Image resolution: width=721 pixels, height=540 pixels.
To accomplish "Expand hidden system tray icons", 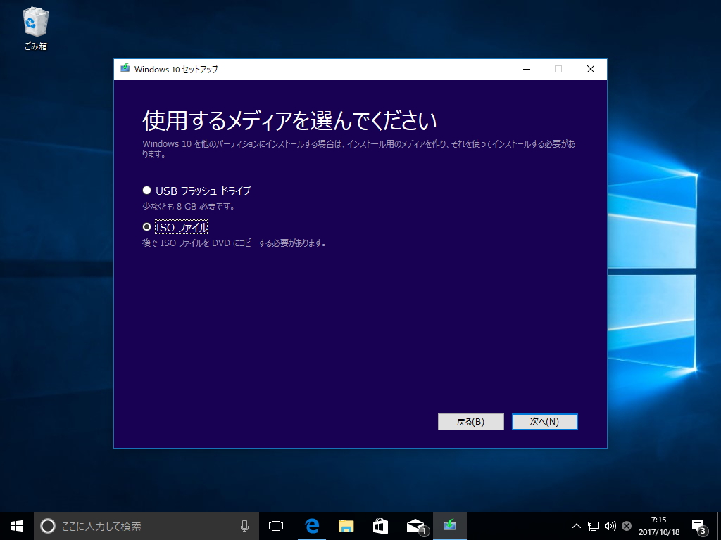I will [x=575, y=525].
